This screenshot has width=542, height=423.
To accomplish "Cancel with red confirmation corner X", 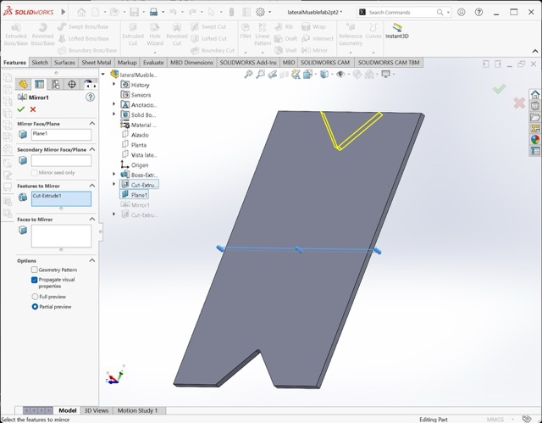I will tap(519, 103).
